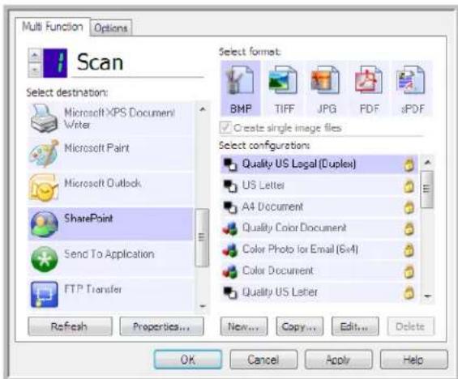The image size is (458, 379).
Task: Select 'Quality Color Document' configuration text
Action: tap(294, 228)
